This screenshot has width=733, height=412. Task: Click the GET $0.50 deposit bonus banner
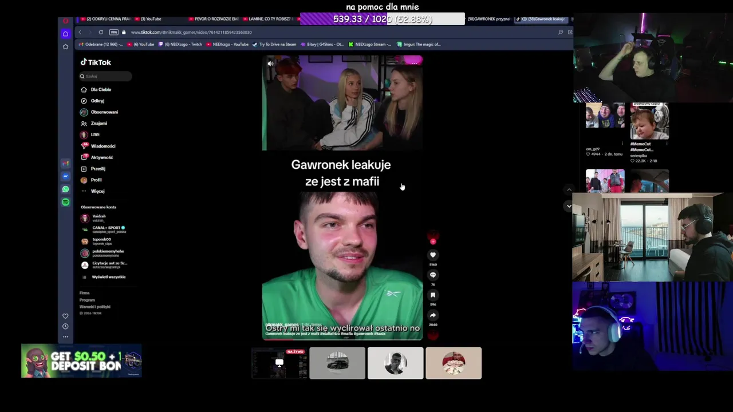(81, 361)
